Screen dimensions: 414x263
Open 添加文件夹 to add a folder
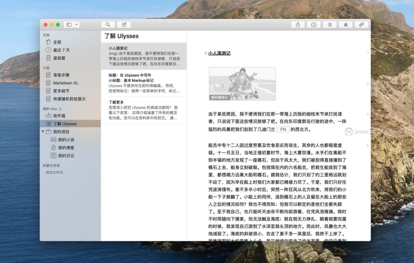pos(57,172)
